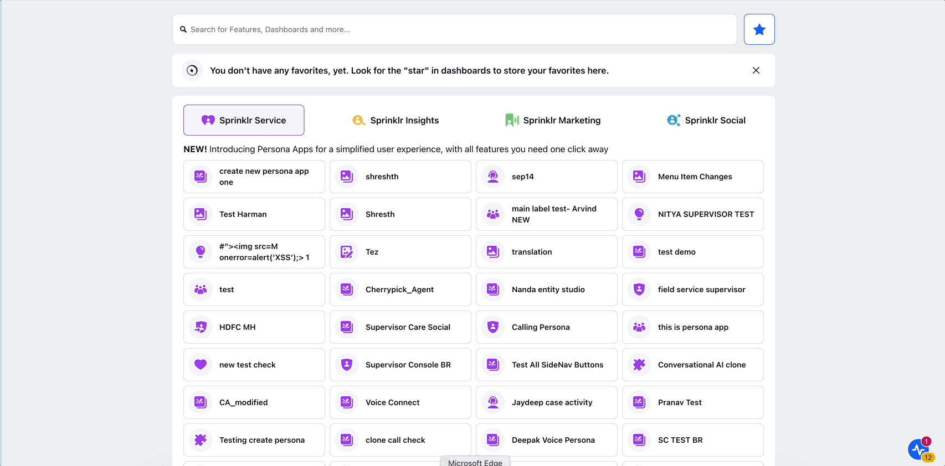Click the Menu Item Changes icon

(x=639, y=177)
